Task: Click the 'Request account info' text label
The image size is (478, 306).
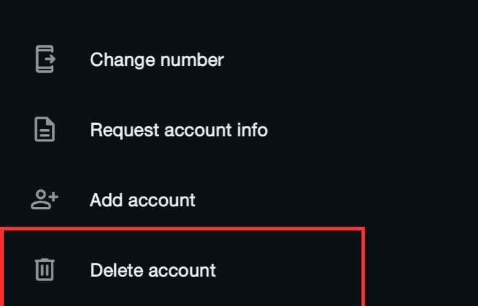Action: 178,130
